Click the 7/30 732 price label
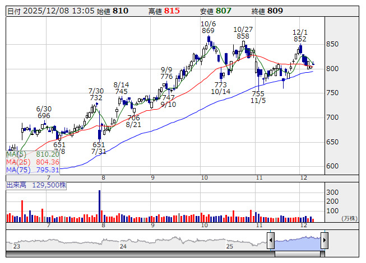Screen dimensions: 366x263 click(96, 94)
